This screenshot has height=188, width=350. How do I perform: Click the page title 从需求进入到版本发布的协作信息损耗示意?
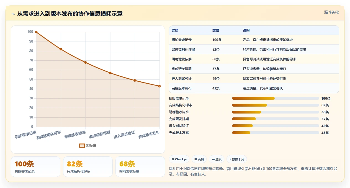70,14
